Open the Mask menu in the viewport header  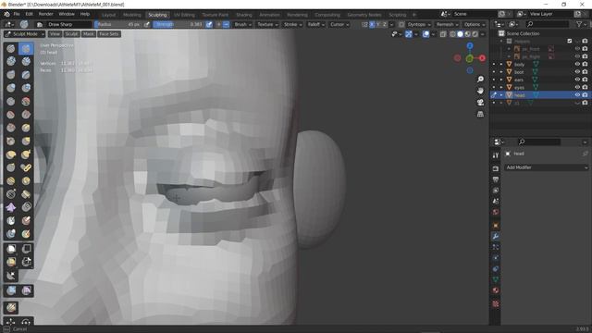coord(89,34)
